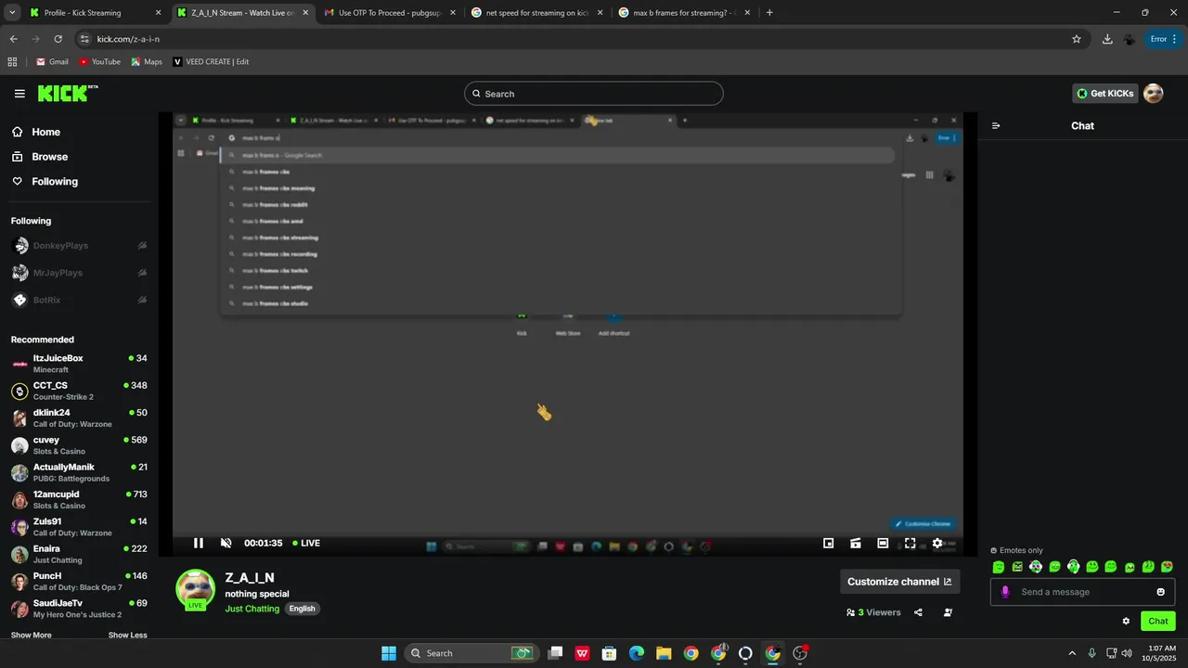Open dklink24 recommended channel
The width and height of the screenshot is (1188, 668).
pyautogui.click(x=79, y=417)
